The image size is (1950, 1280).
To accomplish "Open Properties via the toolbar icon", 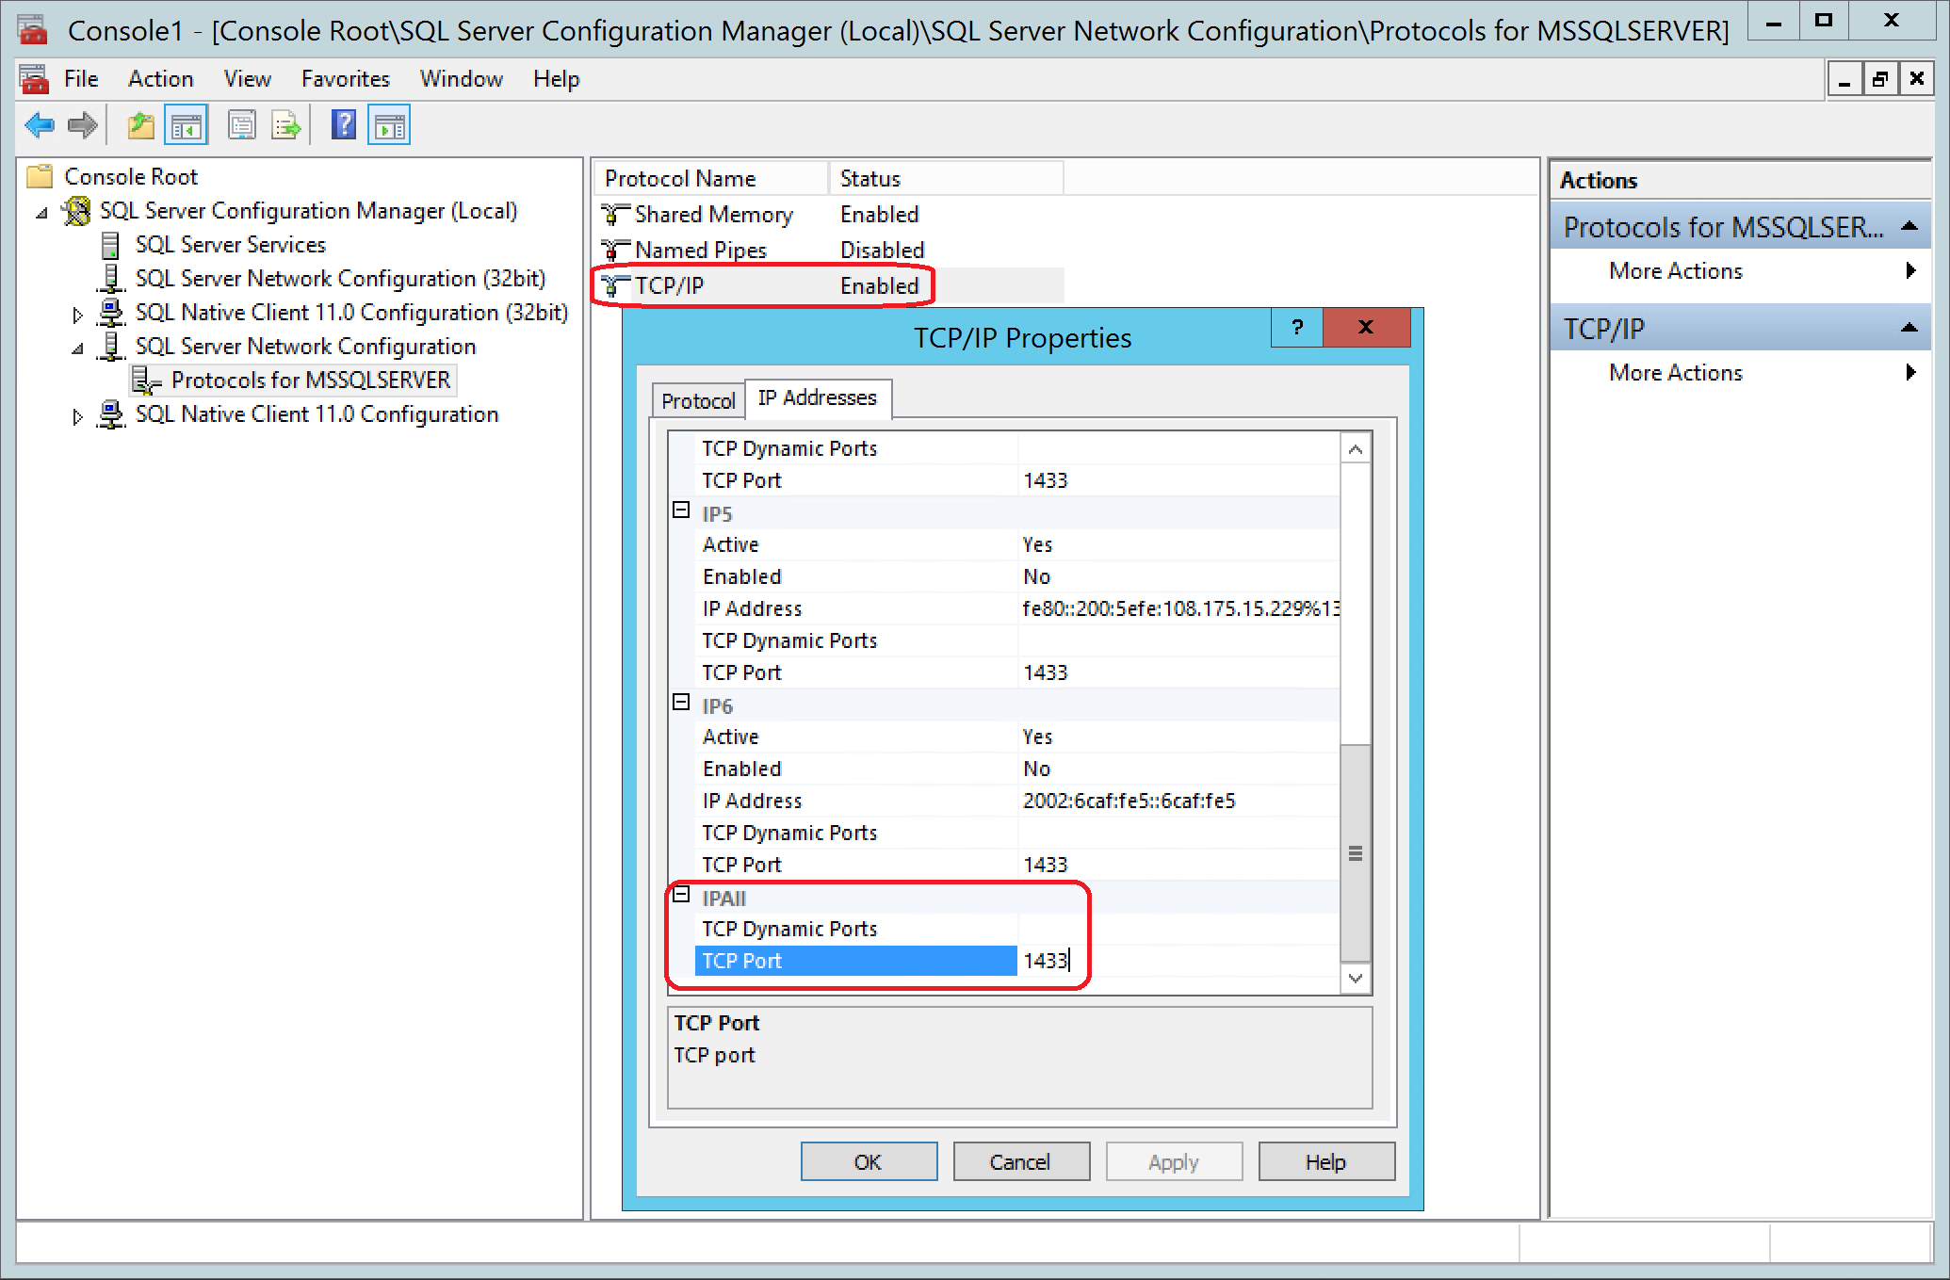I will coord(241,123).
